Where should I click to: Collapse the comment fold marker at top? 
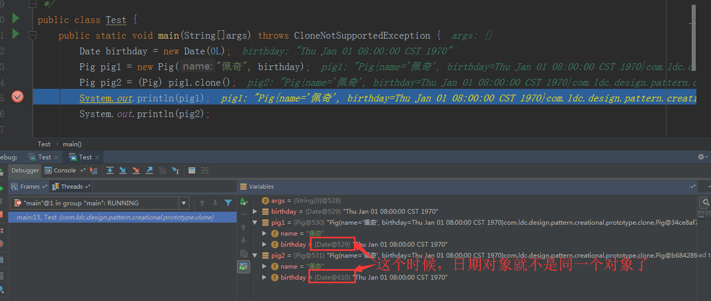click(x=32, y=4)
